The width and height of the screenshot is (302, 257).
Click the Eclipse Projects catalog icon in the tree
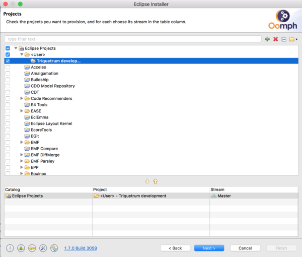click(21, 48)
